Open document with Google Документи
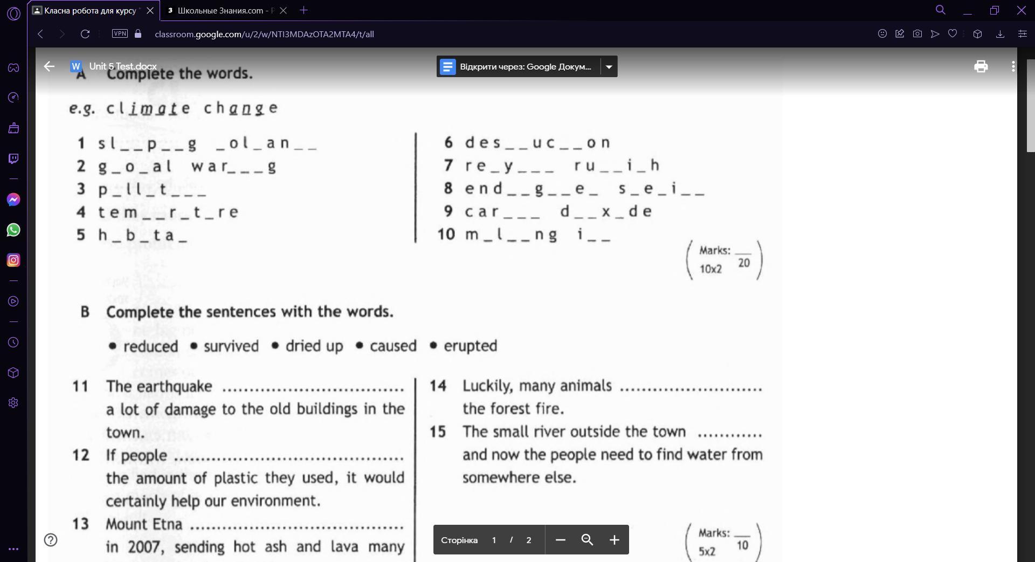The height and width of the screenshot is (562, 1035). pos(519,66)
